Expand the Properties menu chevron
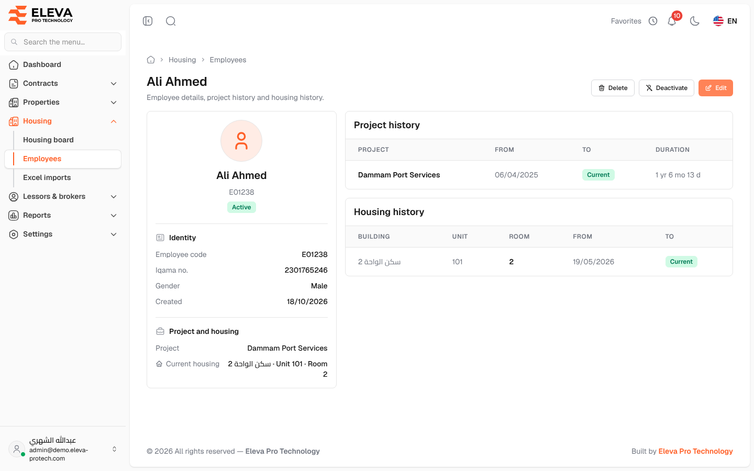 (114, 103)
